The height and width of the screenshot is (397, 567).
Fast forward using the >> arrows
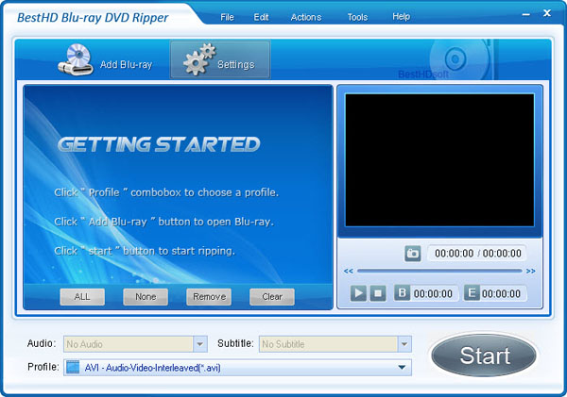coord(531,271)
